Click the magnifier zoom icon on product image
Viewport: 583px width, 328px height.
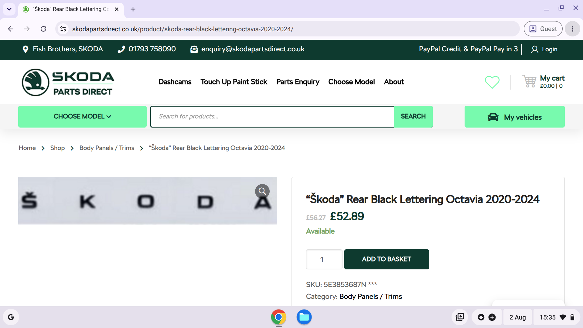tap(262, 191)
